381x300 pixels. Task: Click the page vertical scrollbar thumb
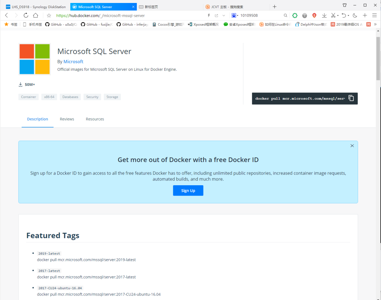point(378,58)
